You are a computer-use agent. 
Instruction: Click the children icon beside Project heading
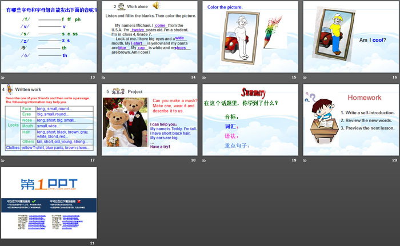point(118,91)
